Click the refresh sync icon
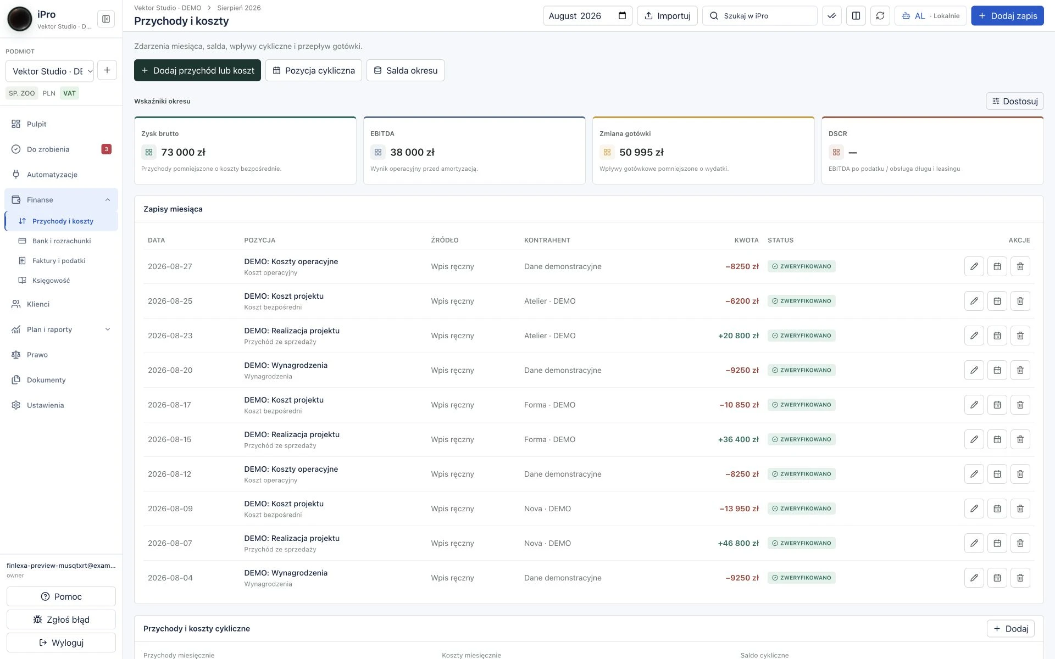The image size is (1055, 659). (880, 16)
